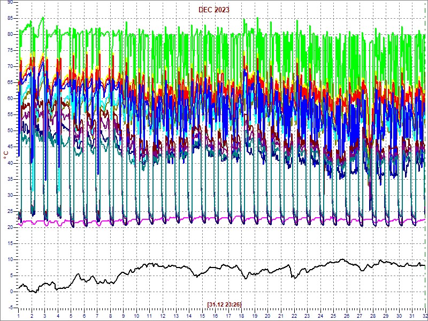Click the 20 label on the temperature axis
Viewport: 428px width, 321px height.
coord(10,227)
